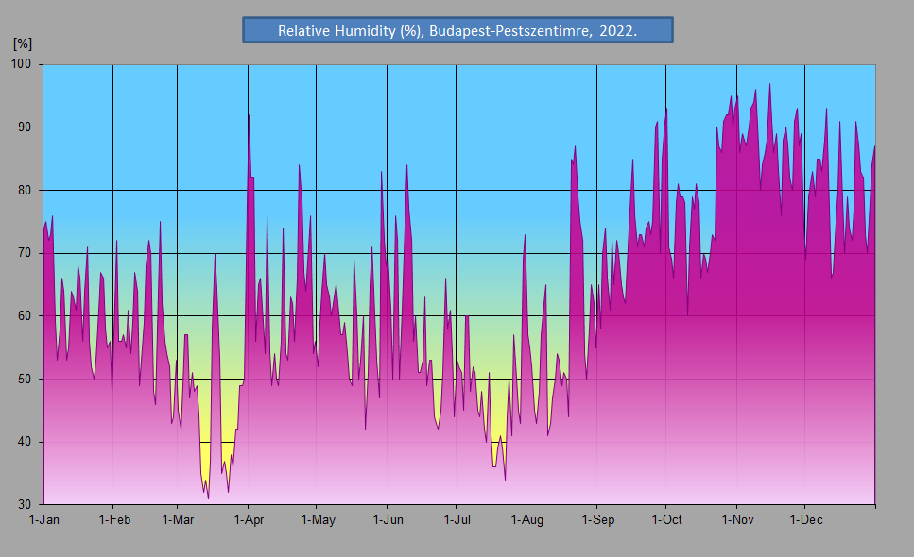914x557 pixels.
Task: Click the 60 label on the y-axis
Action: (24, 316)
